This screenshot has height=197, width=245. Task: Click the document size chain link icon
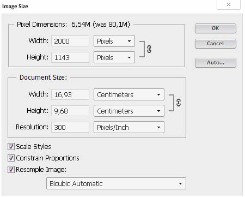coord(179,103)
